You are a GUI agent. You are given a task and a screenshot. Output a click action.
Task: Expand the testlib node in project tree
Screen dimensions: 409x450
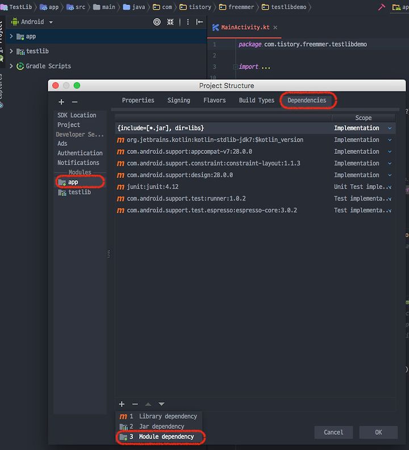click(x=11, y=51)
